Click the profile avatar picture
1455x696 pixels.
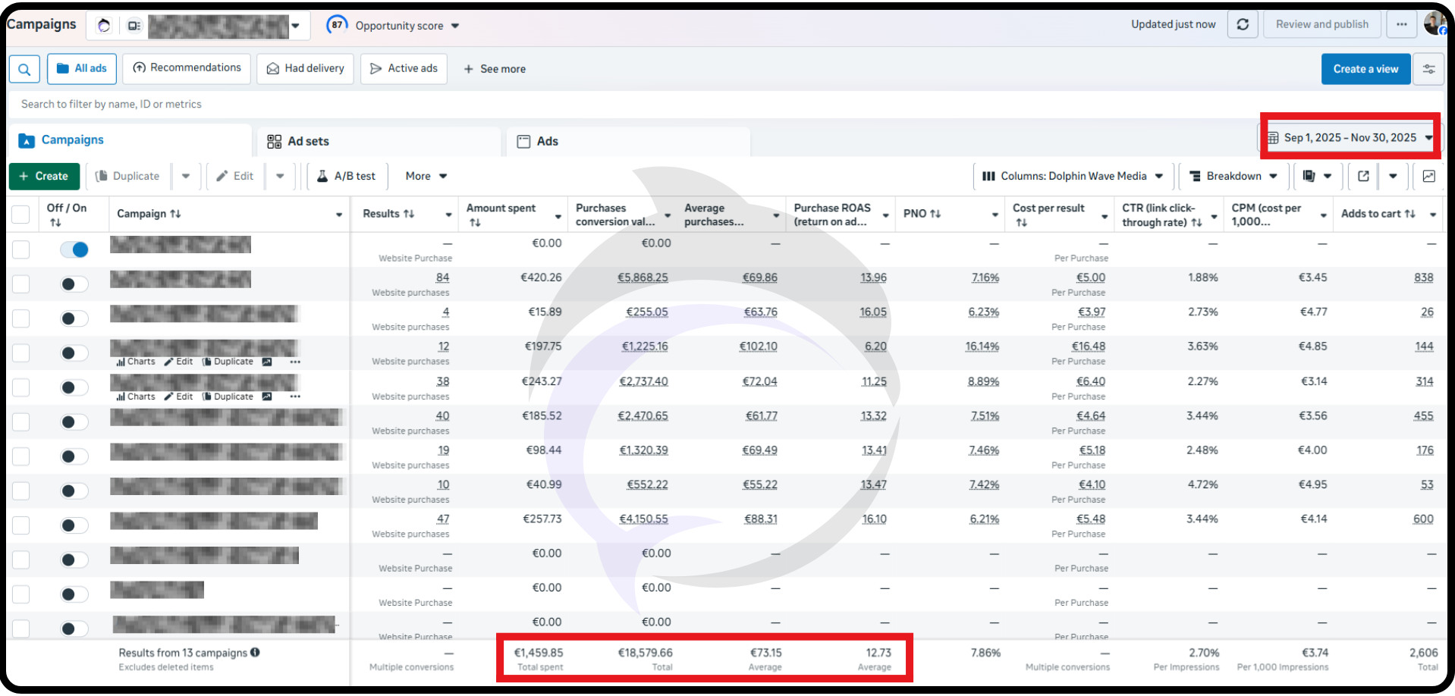pos(1434,24)
